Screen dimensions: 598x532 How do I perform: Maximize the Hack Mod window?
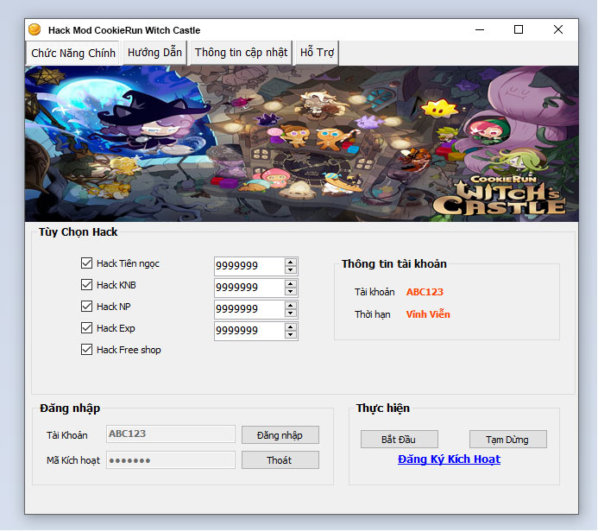519,29
